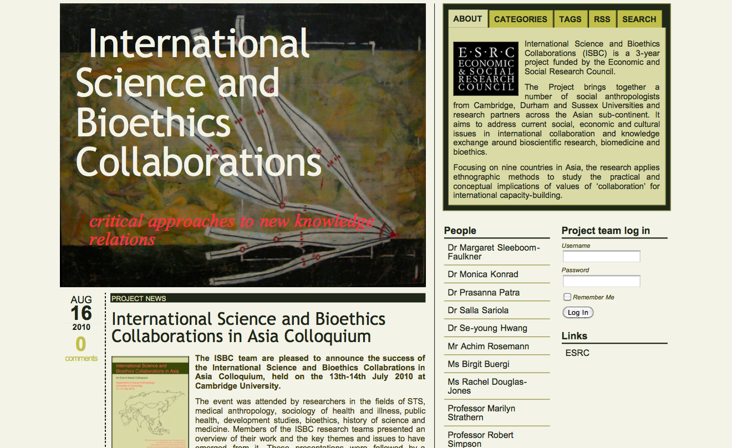Open Ms Rachel Douglas-Jones' profile
Image resolution: width=732 pixels, height=448 pixels.
click(x=487, y=386)
